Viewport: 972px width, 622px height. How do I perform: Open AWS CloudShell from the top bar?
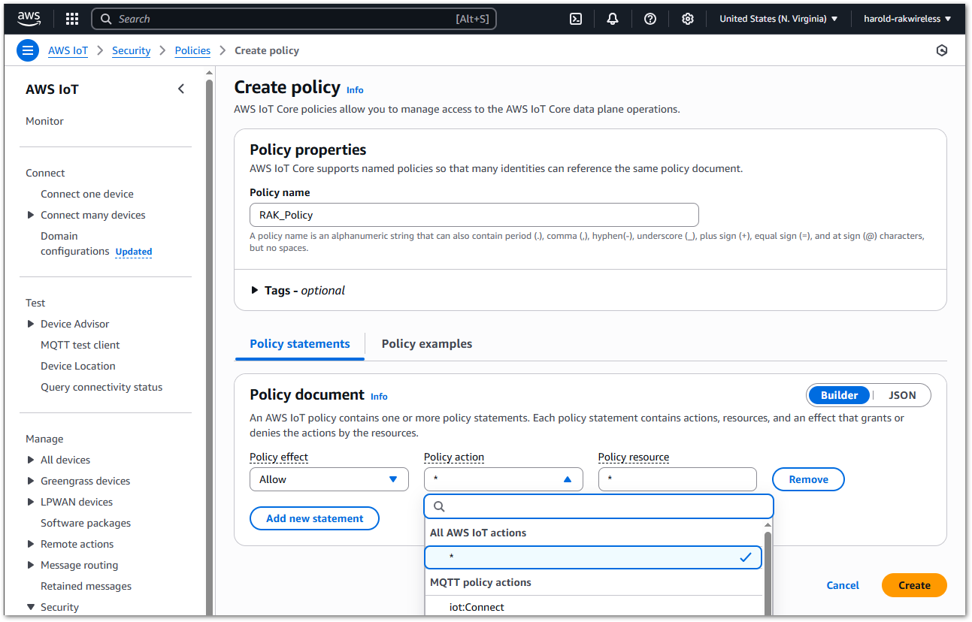[575, 18]
